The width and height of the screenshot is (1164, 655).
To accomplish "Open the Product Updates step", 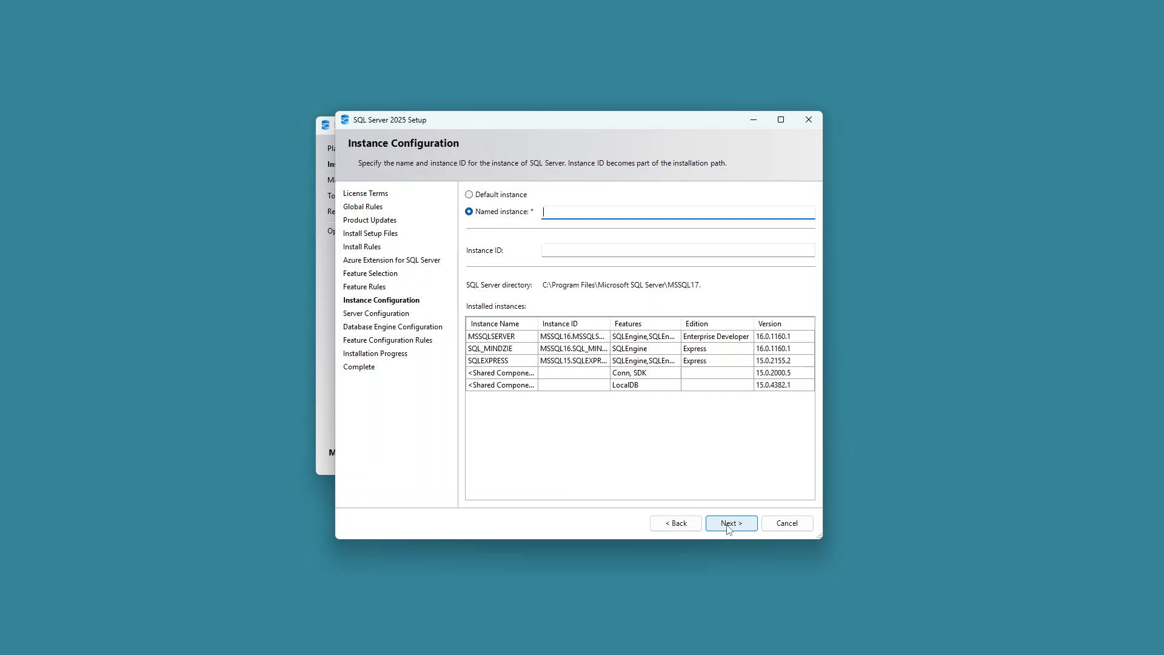I will click(x=370, y=220).
